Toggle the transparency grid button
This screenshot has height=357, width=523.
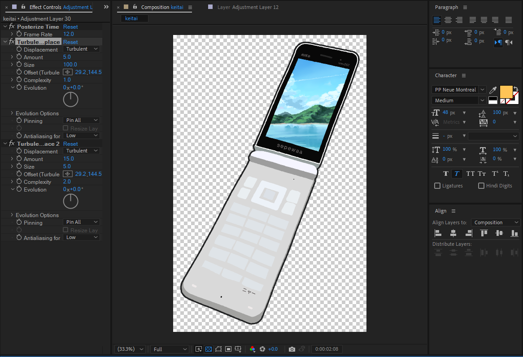208,349
